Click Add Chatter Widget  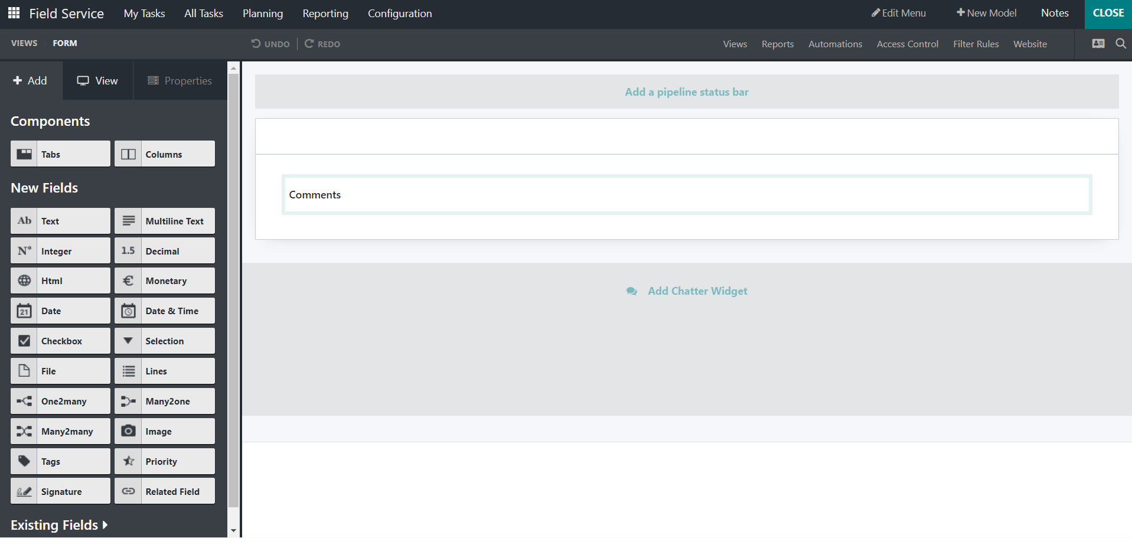pyautogui.click(x=687, y=291)
